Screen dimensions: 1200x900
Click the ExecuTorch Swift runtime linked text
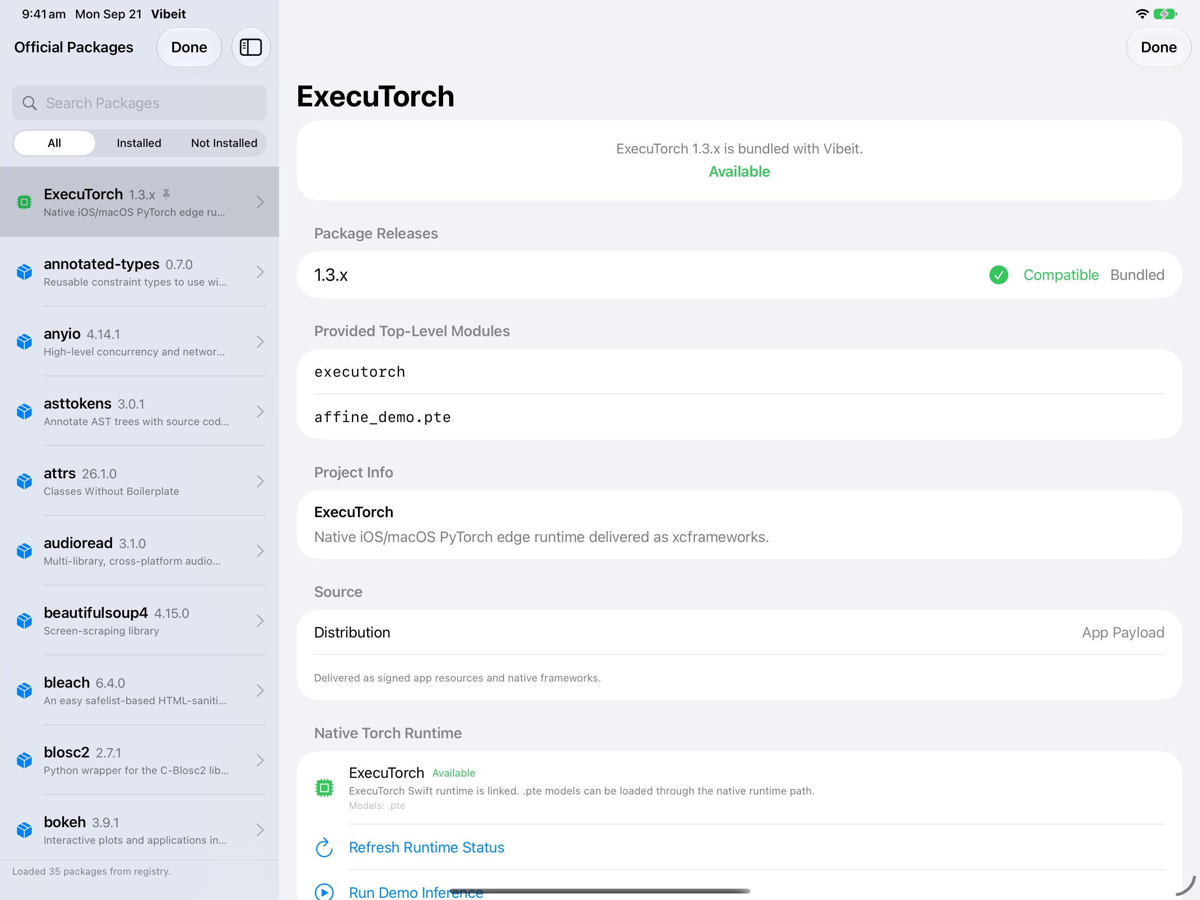click(582, 791)
